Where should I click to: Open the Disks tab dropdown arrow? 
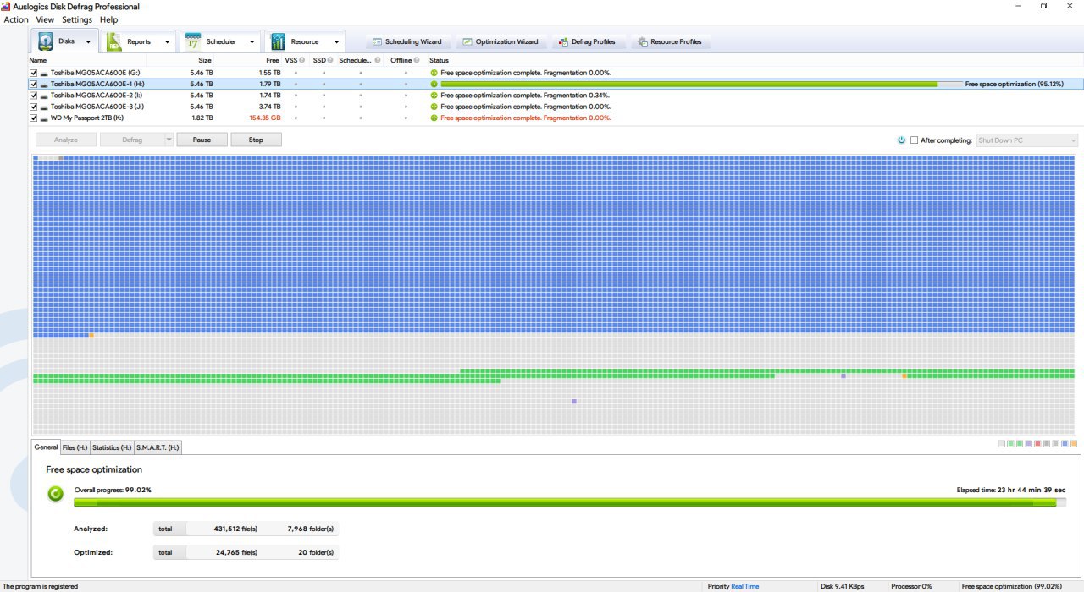pos(88,41)
